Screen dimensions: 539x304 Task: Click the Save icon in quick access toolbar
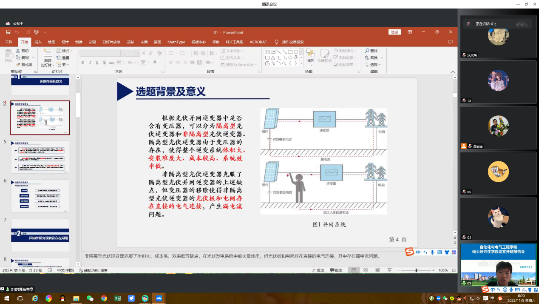9,32
